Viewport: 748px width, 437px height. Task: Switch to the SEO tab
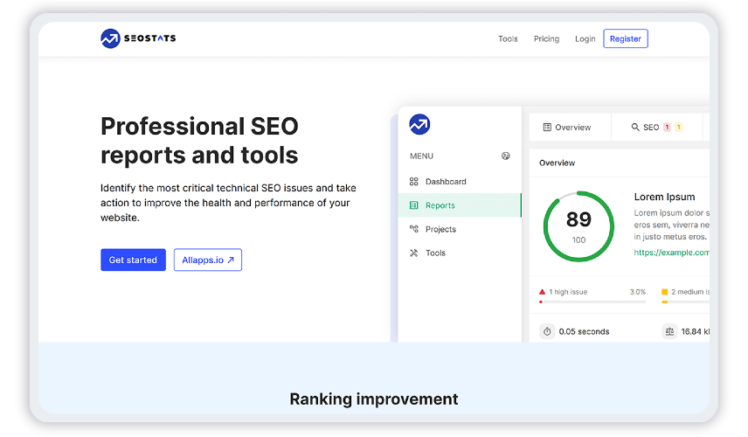[657, 127]
